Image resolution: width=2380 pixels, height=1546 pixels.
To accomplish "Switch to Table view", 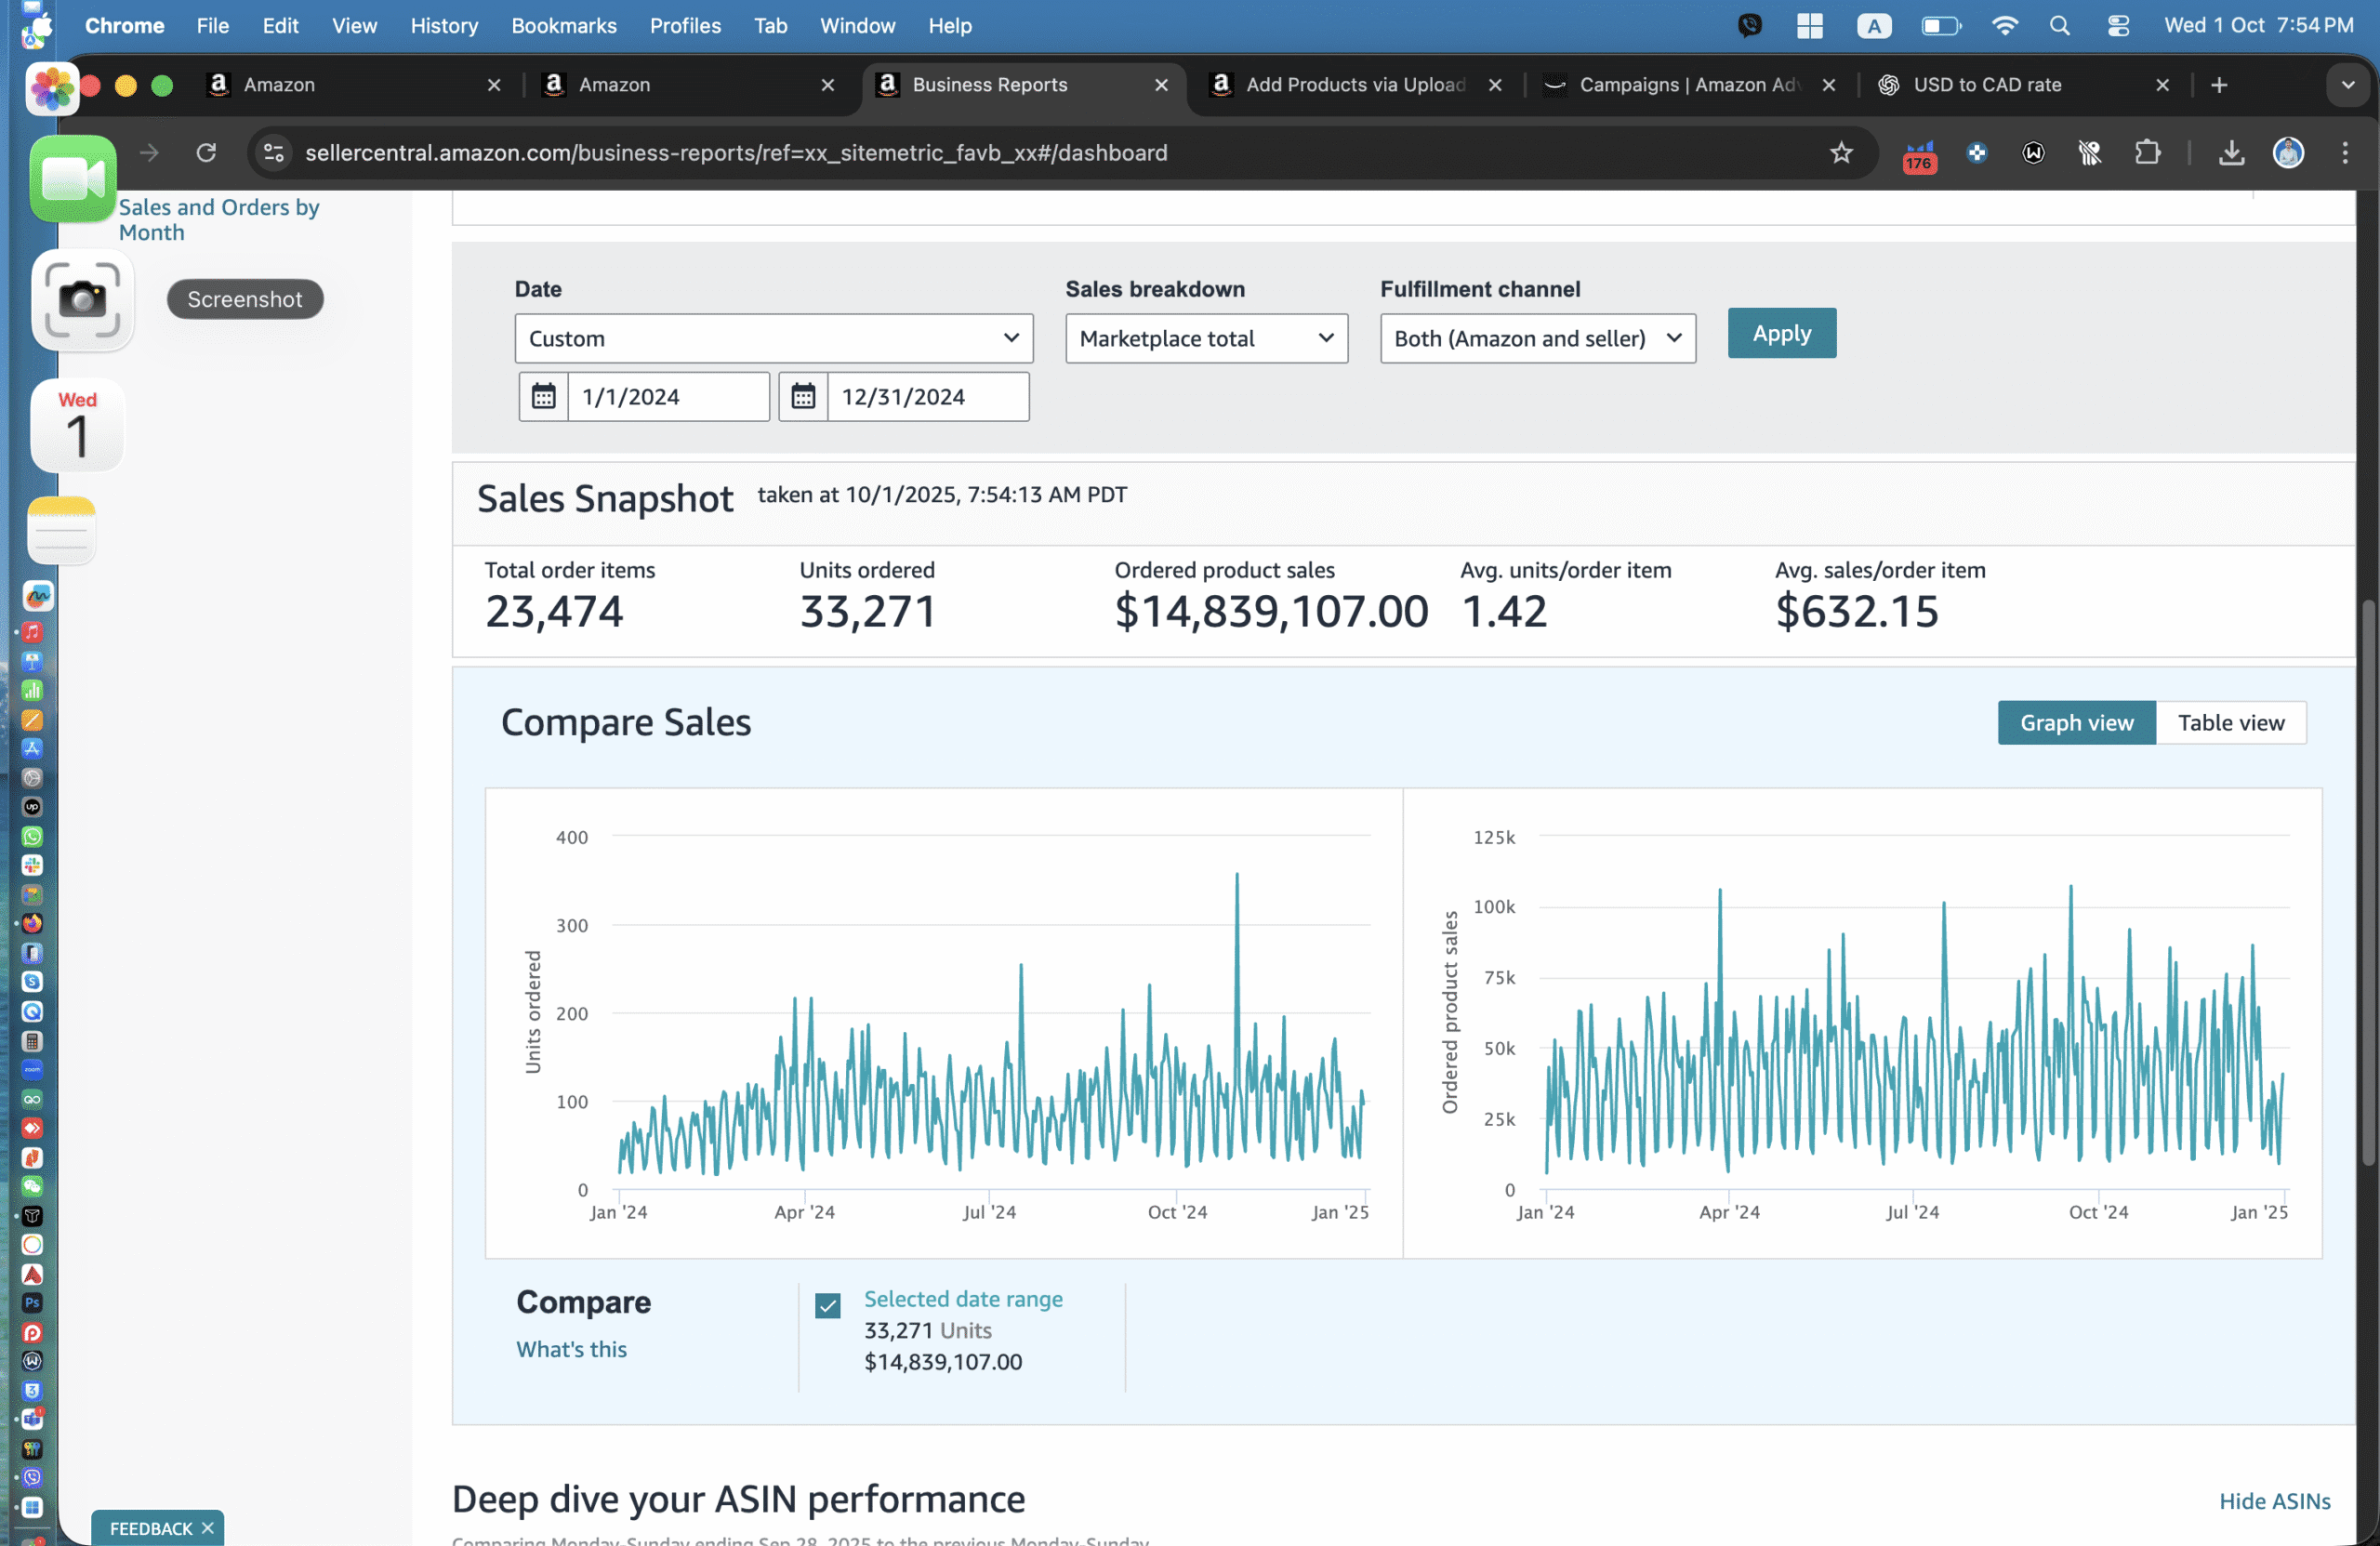I will [x=2231, y=722].
